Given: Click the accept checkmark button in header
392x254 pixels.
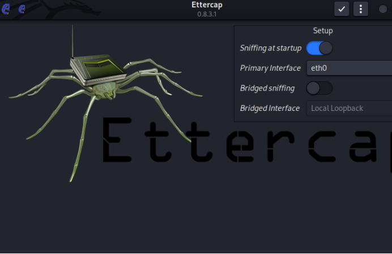Looking at the screenshot, I should (x=342, y=9).
